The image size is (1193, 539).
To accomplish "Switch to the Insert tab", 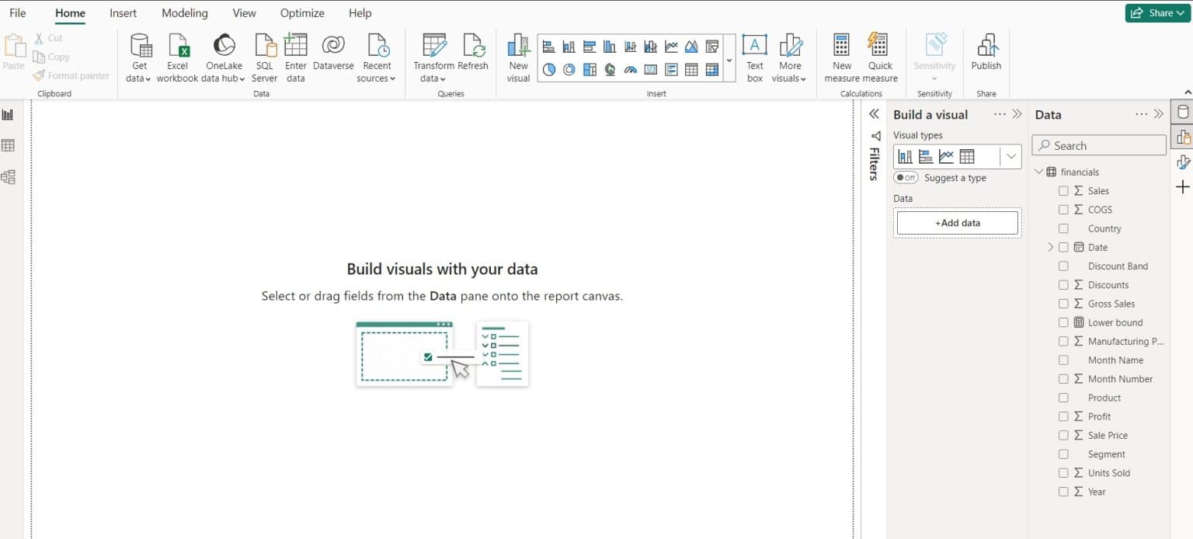I will [x=123, y=13].
